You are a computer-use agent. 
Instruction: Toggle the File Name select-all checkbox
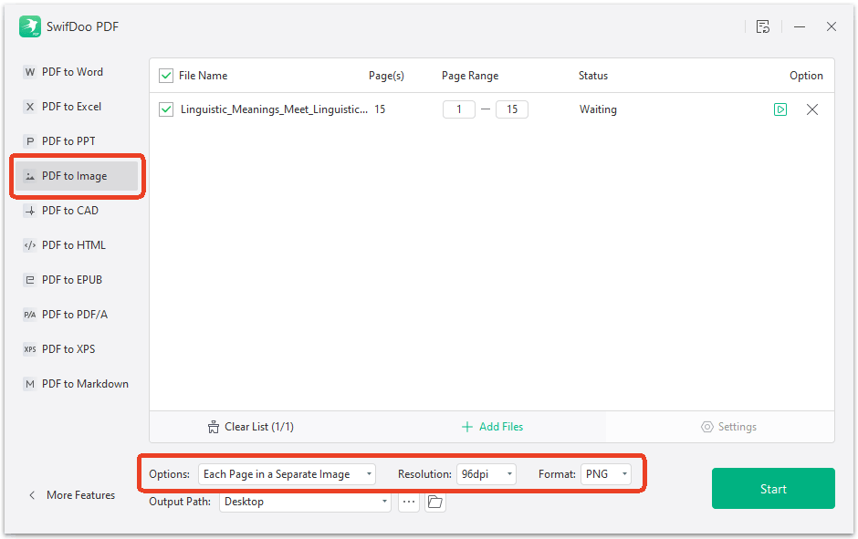tap(166, 76)
